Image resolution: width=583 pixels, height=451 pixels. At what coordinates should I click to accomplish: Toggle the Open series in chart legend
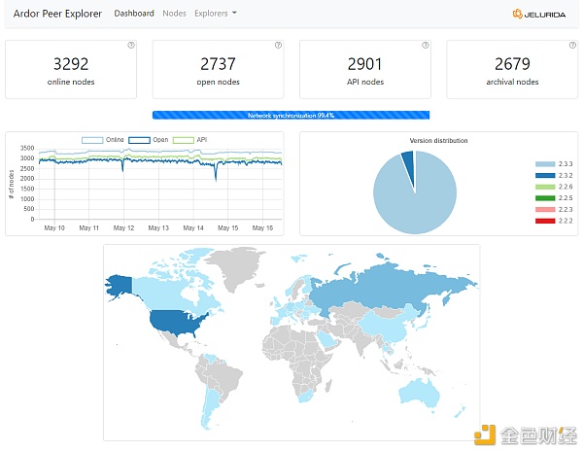click(149, 140)
